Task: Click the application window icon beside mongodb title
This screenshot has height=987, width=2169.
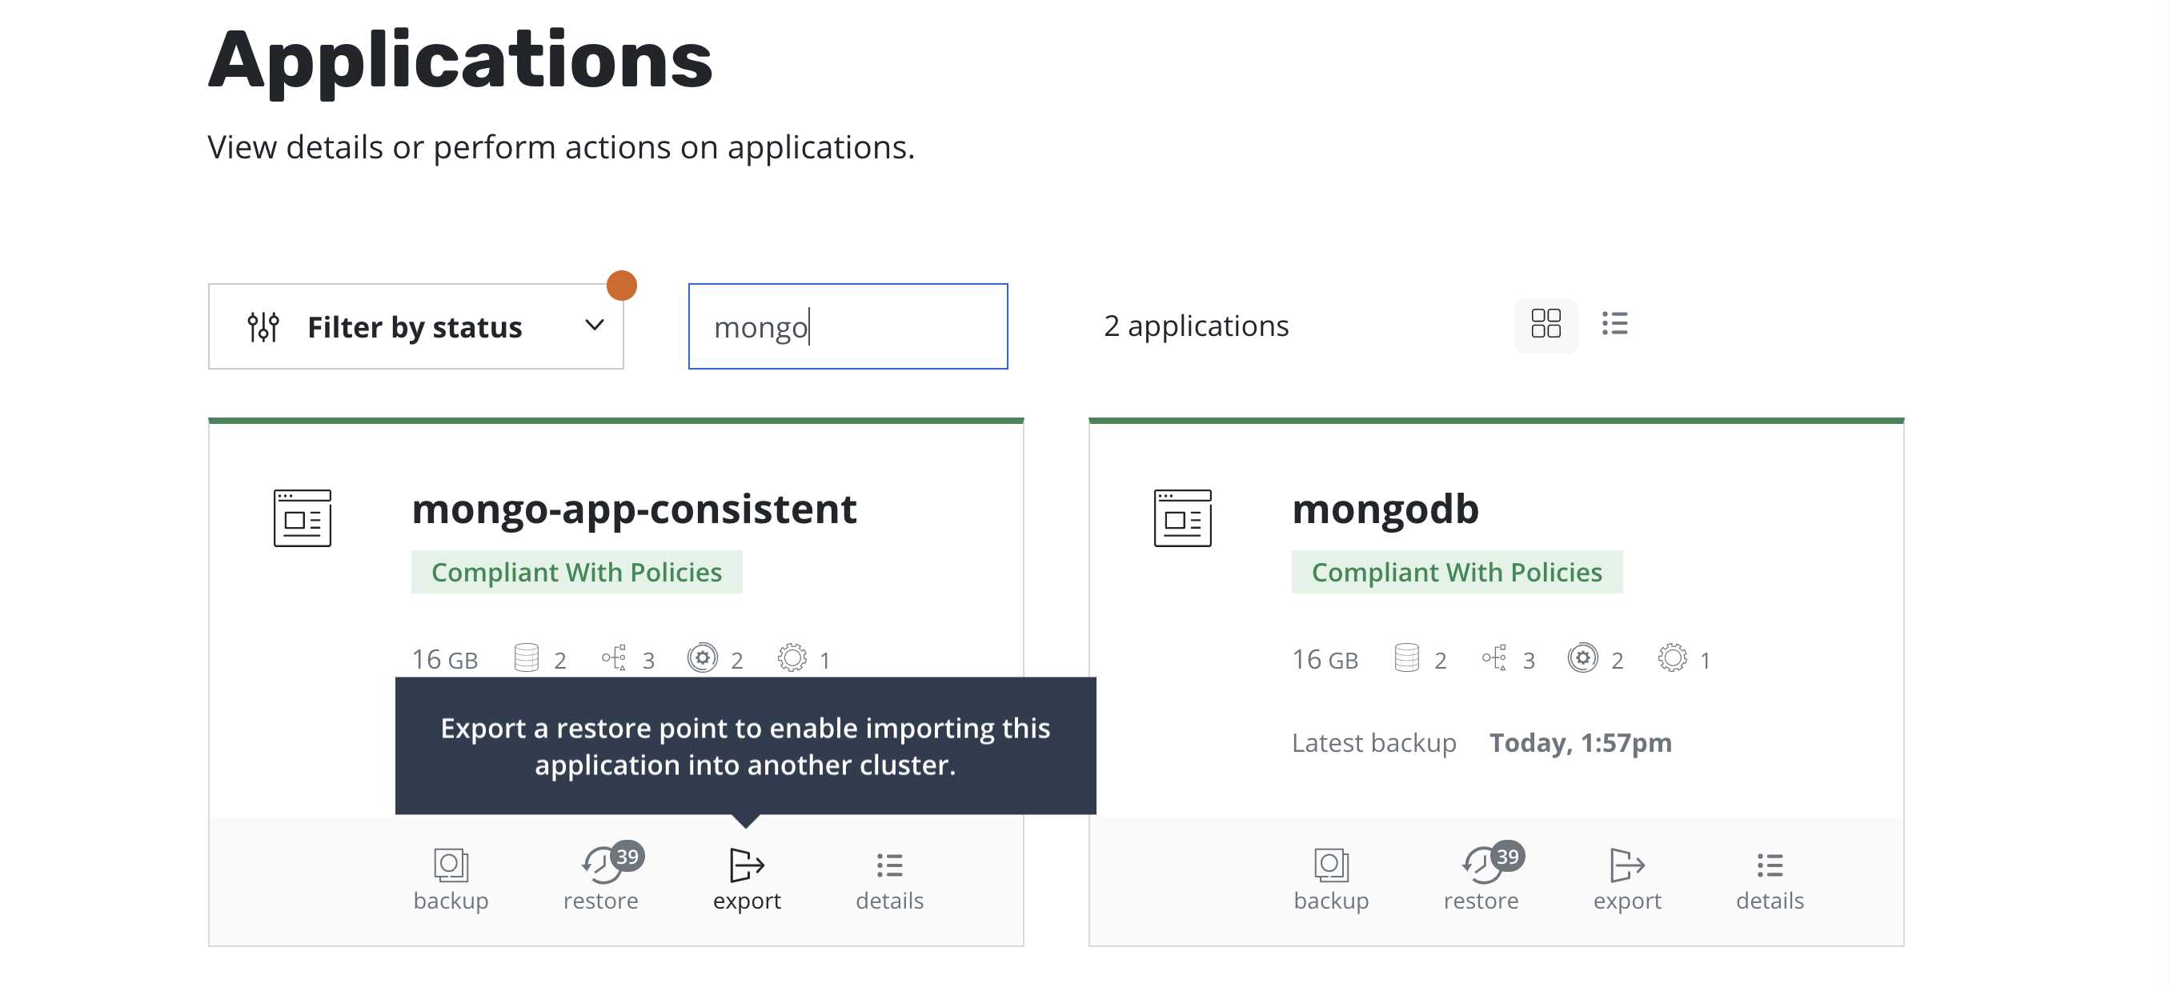Action: (x=1182, y=518)
